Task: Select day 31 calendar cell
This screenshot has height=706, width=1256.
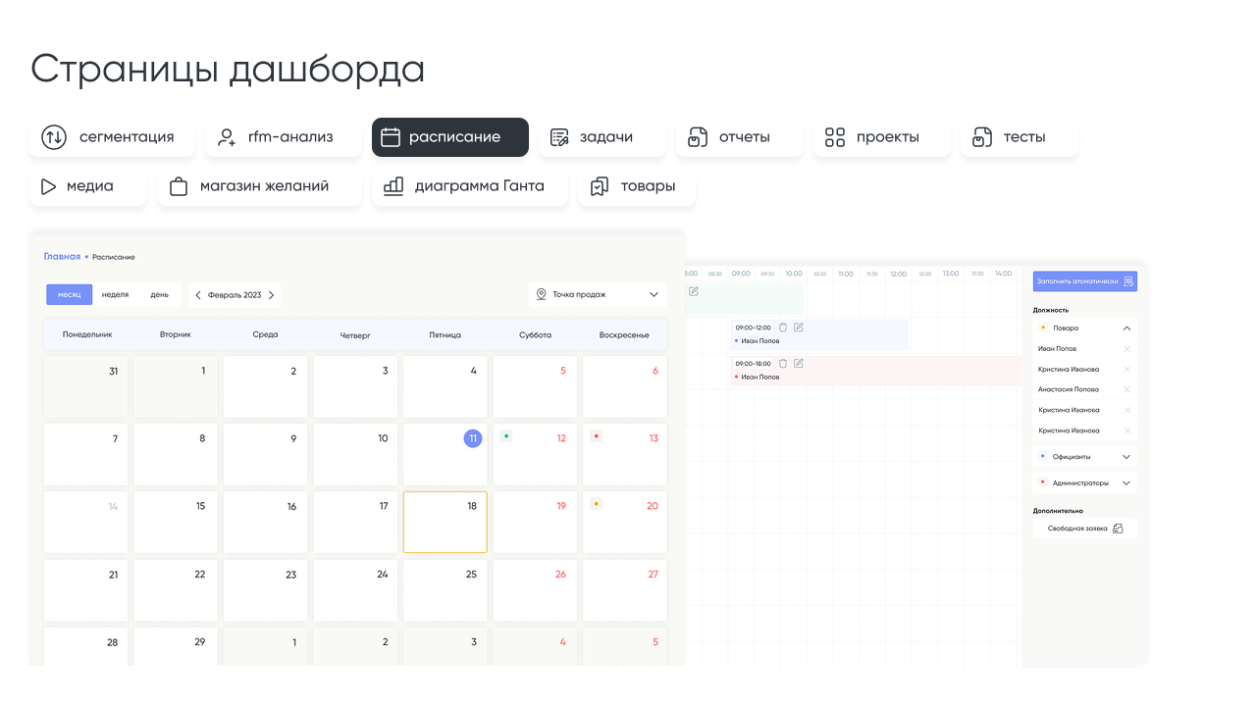Action: tap(85, 386)
